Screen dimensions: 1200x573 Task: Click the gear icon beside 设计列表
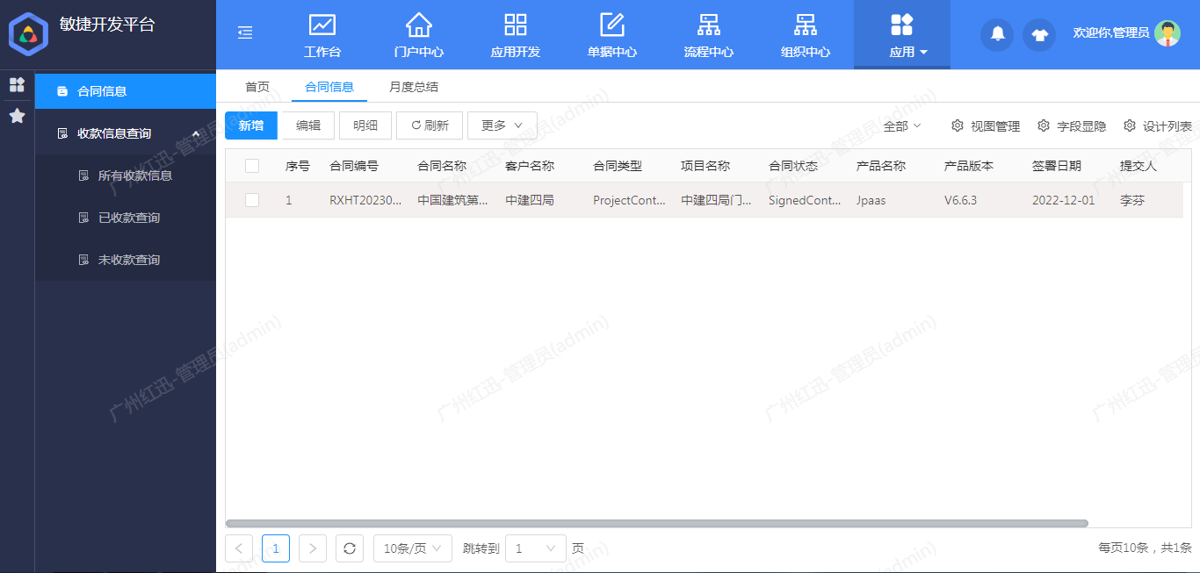click(x=1130, y=125)
